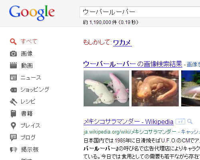Open the orange salamander thumbnail
This screenshot has height=160, width=200.
155,88
